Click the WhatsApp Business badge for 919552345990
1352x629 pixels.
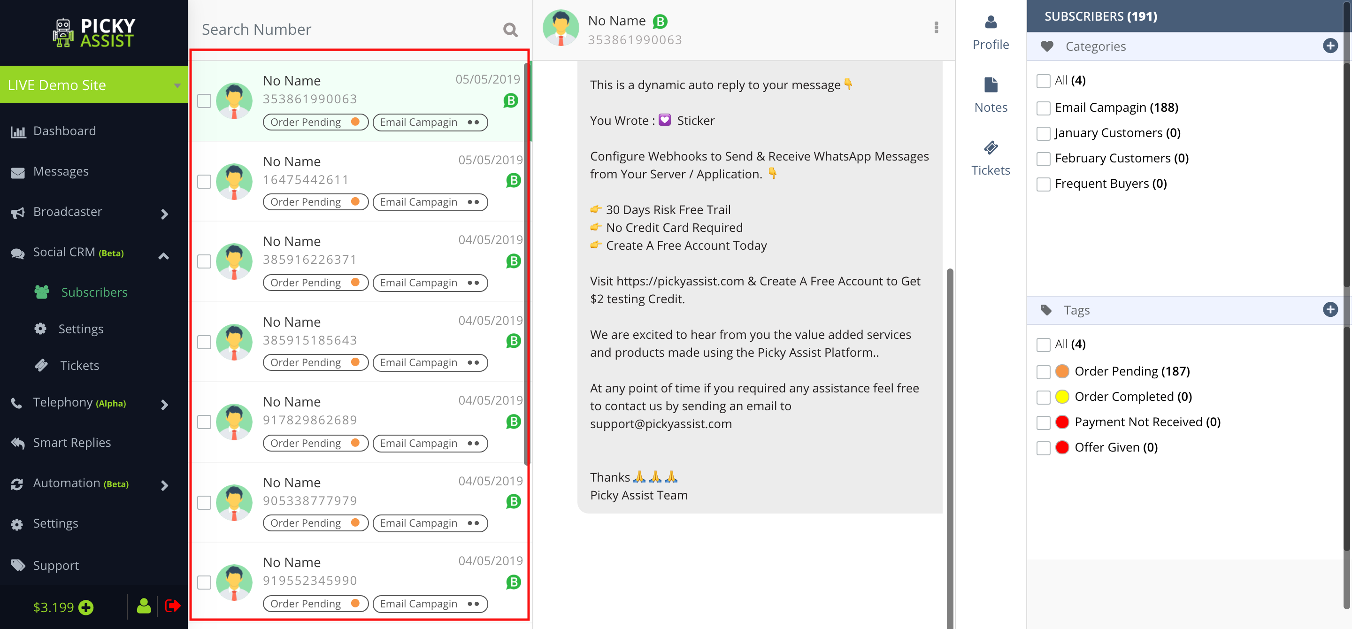click(x=513, y=582)
